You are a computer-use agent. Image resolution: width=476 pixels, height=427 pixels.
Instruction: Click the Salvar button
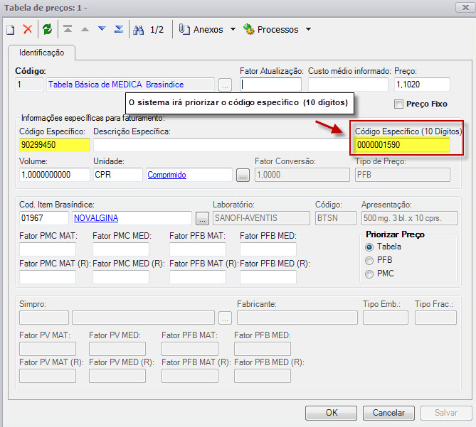[446, 413]
